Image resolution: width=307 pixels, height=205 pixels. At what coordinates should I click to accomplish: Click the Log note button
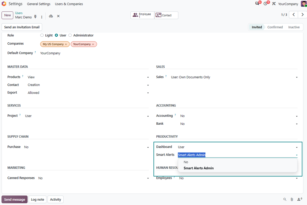[37, 200]
